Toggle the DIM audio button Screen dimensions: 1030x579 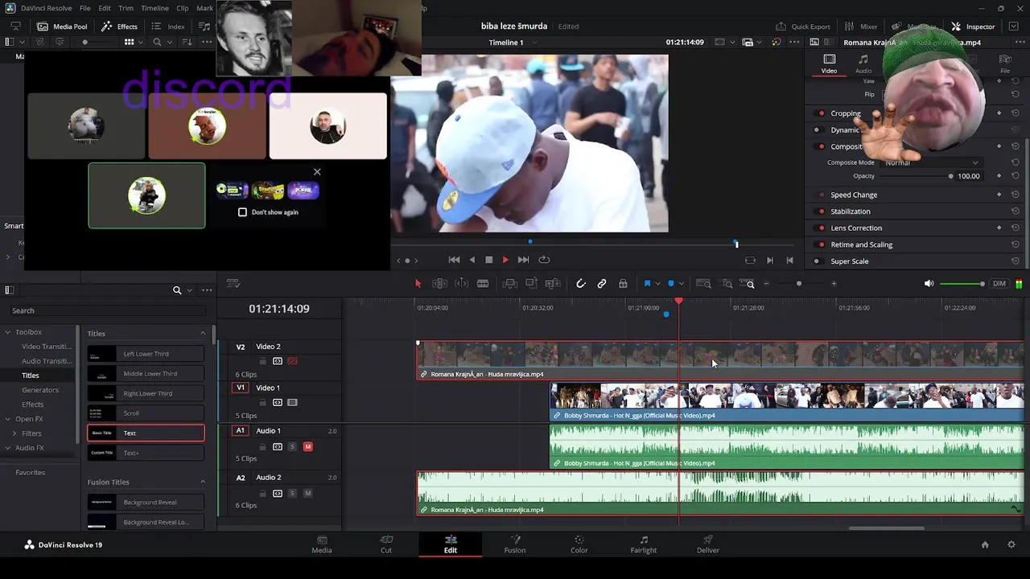click(999, 284)
